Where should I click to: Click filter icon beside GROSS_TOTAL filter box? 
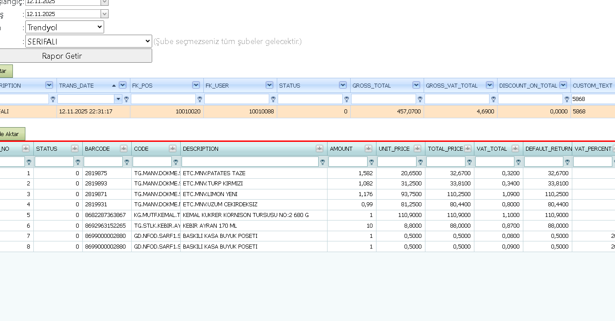[x=420, y=99]
